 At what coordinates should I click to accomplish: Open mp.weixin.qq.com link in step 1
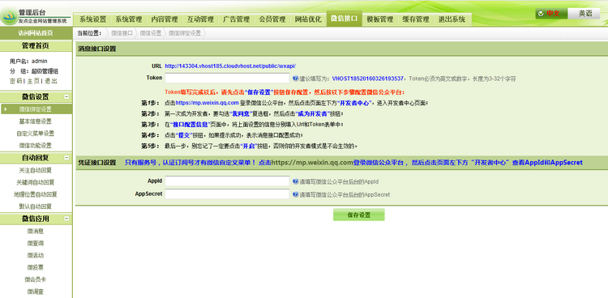[207, 103]
